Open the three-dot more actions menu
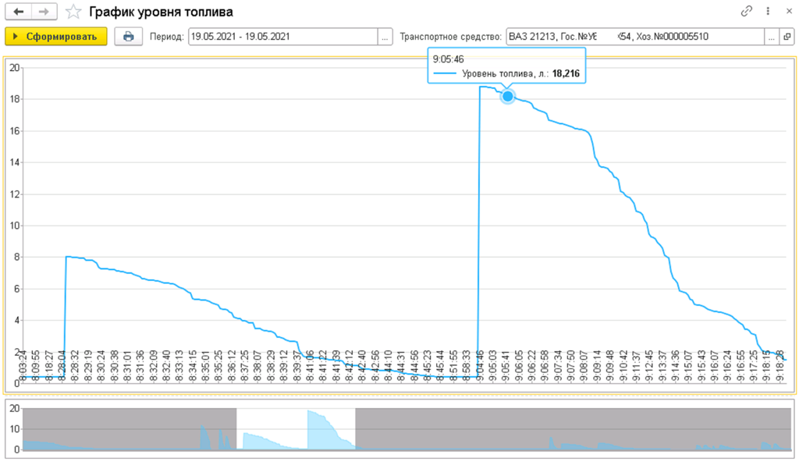The width and height of the screenshot is (799, 462). click(x=768, y=12)
